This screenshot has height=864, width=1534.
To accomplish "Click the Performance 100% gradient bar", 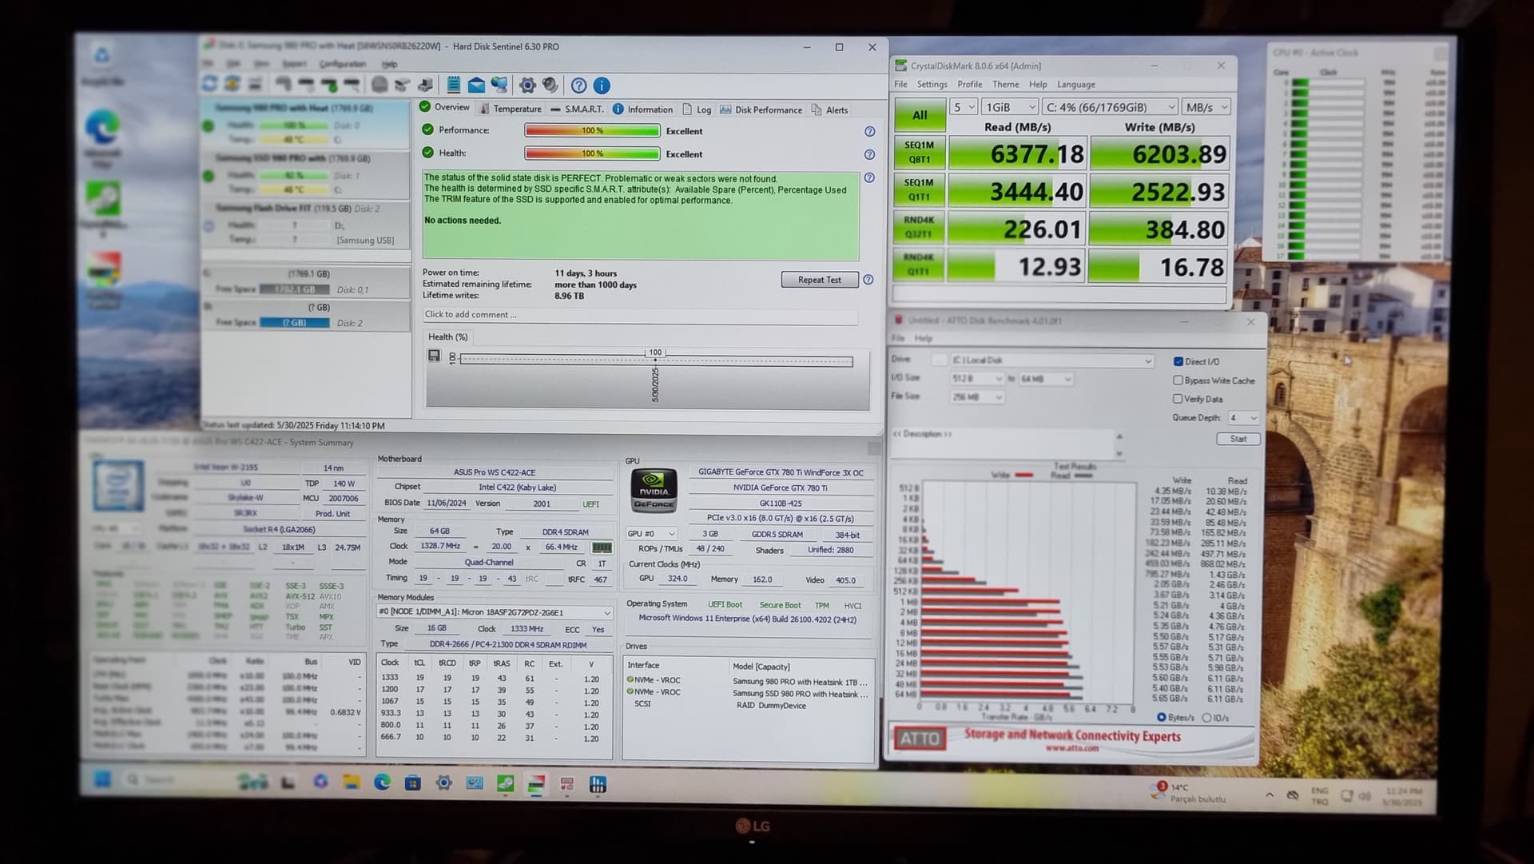I will point(592,131).
